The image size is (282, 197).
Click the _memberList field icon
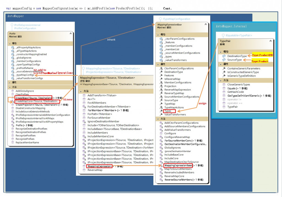[x=161, y=49]
